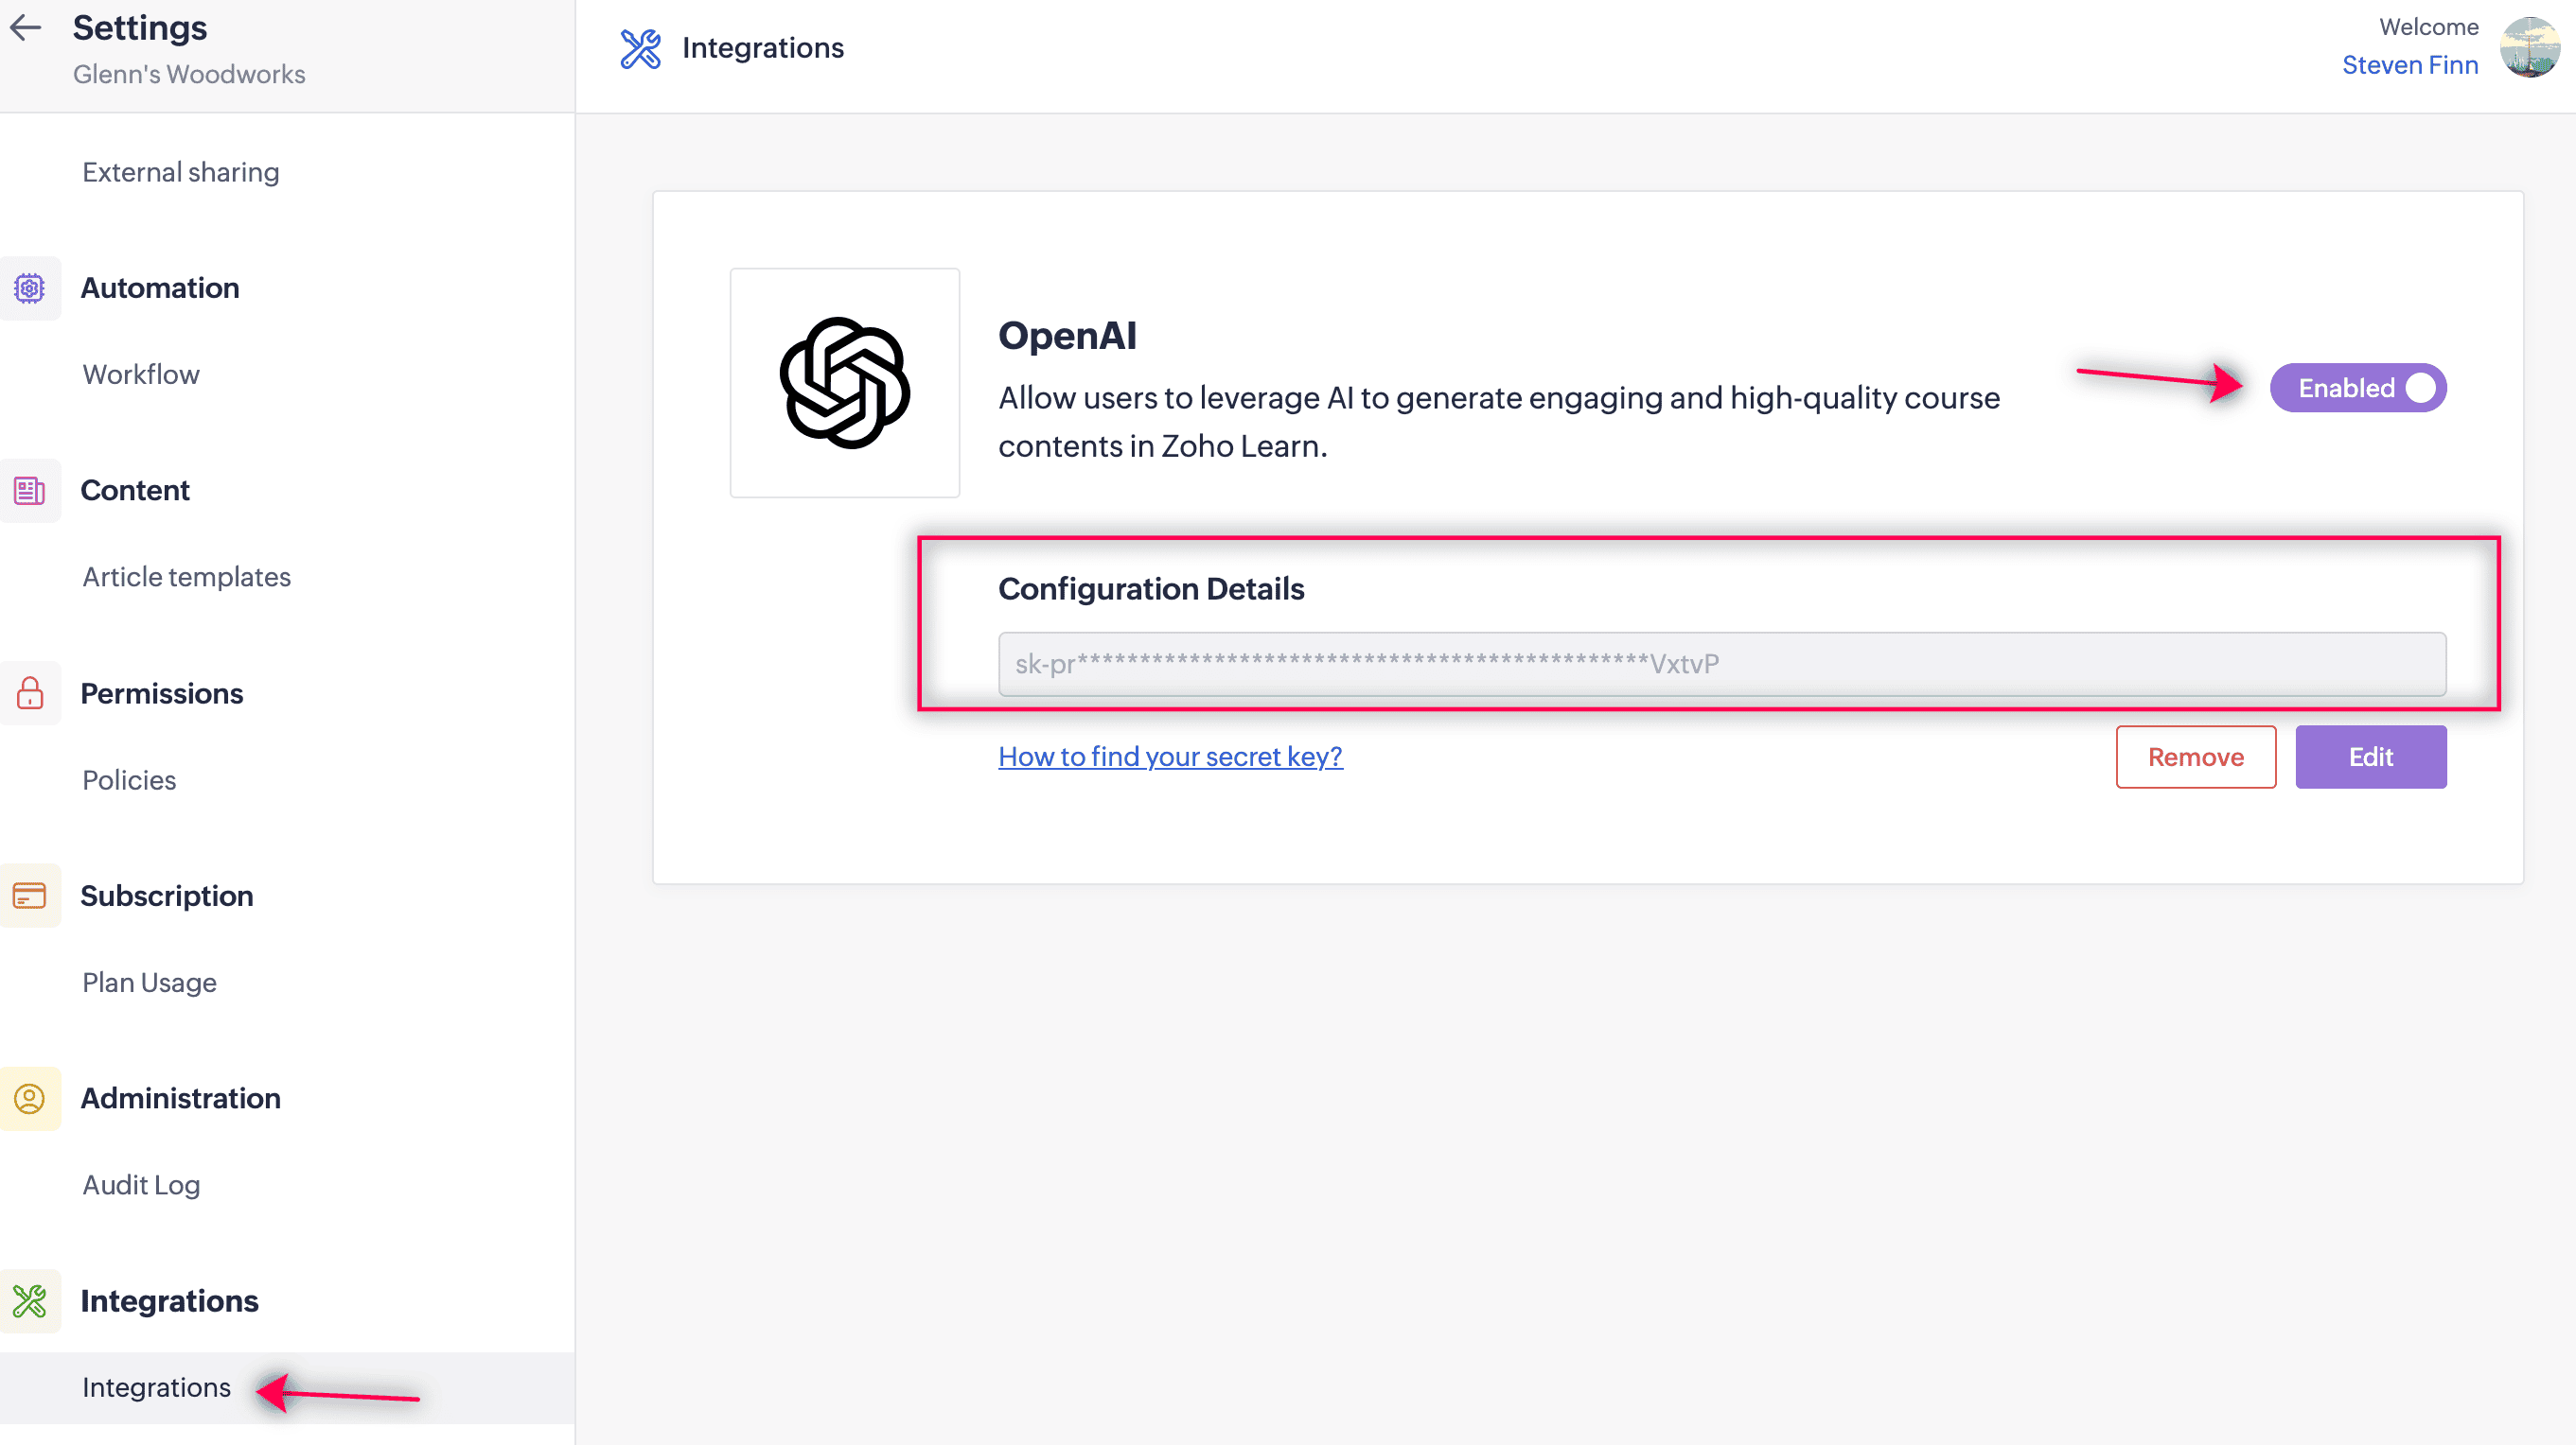This screenshot has width=2576, height=1445.
Task: Click the Automation gear icon
Action: [x=30, y=288]
